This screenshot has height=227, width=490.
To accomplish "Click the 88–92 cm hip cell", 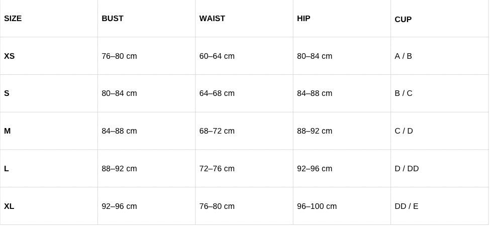I will click(x=315, y=131).
